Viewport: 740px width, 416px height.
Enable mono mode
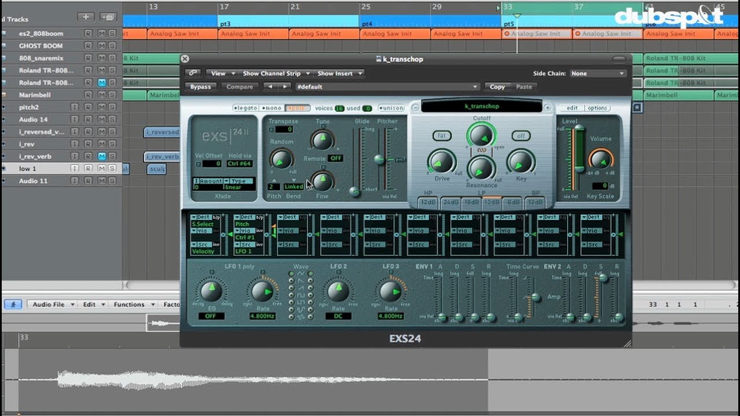(x=271, y=108)
